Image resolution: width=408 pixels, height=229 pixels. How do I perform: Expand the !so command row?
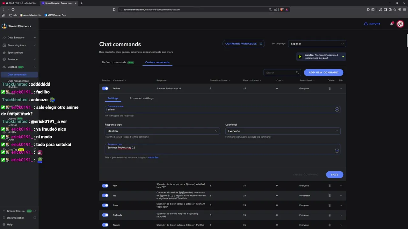click(x=341, y=196)
